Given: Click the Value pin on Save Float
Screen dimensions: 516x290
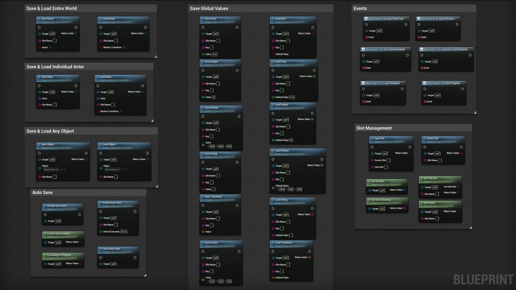Looking at the screenshot, I should point(203,54).
